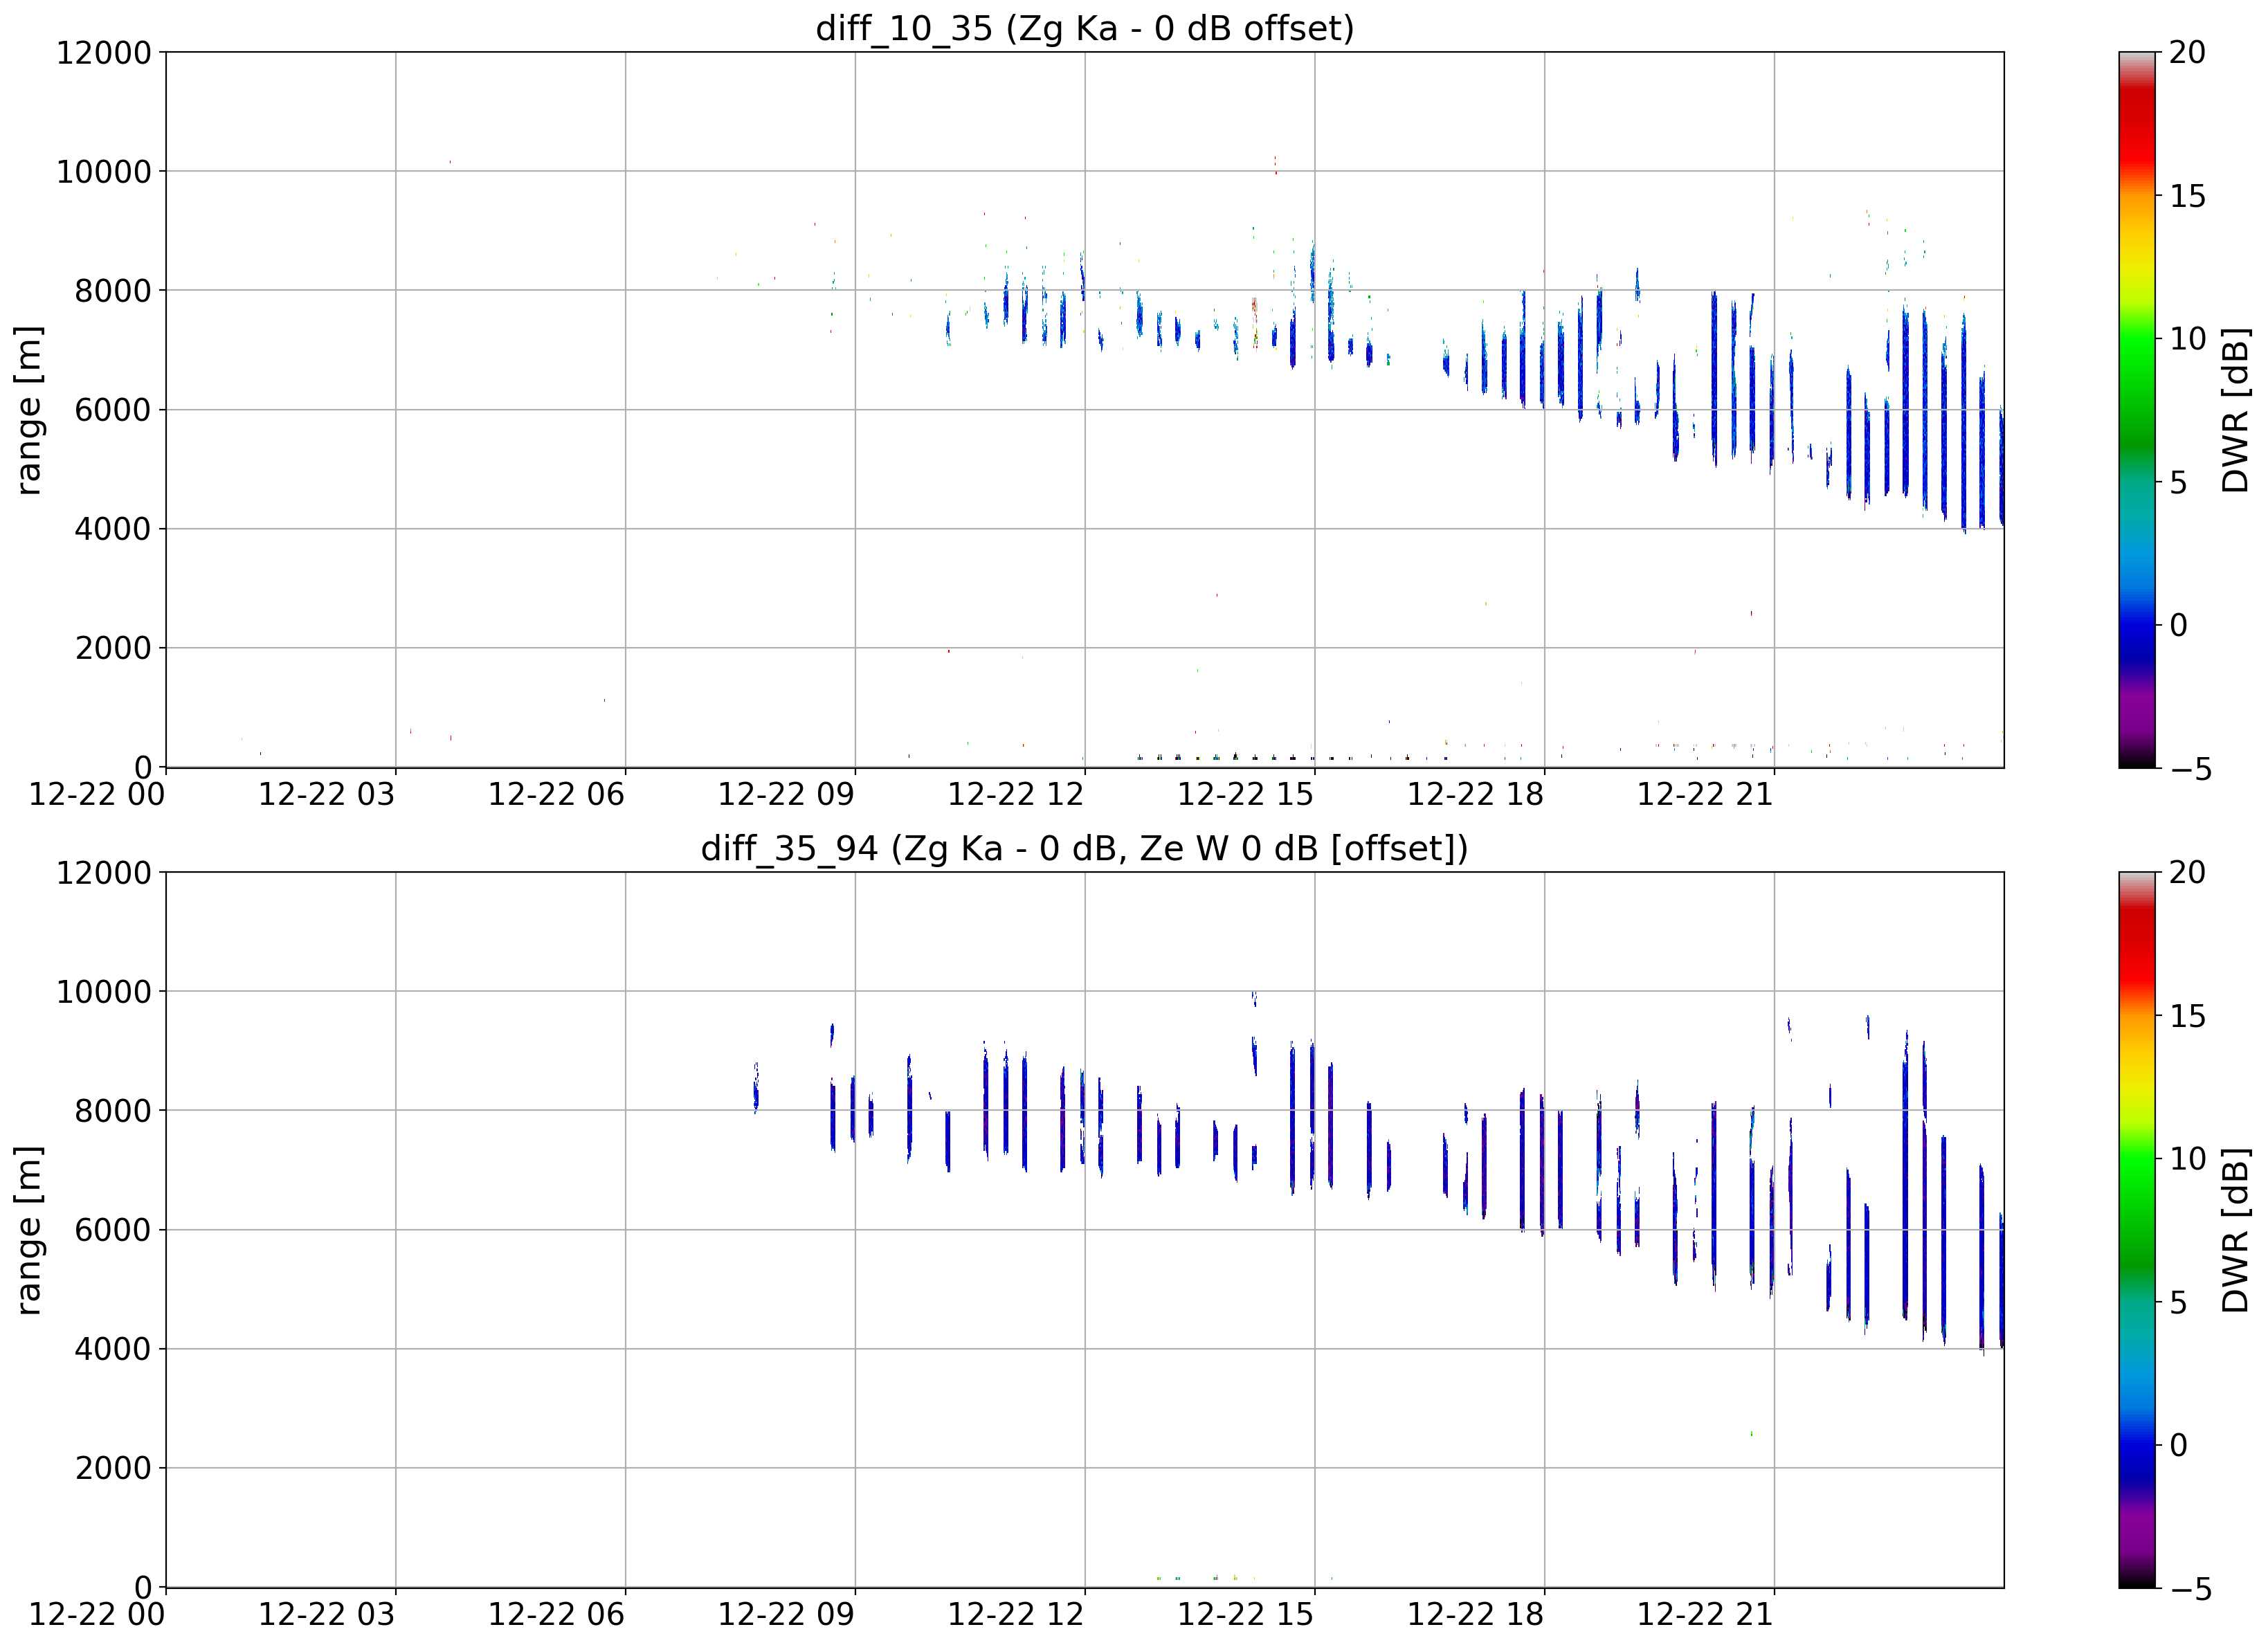
Task: Click the 6000 y-tick on diff_35_94 plot
Action: pyautogui.click(x=113, y=1230)
